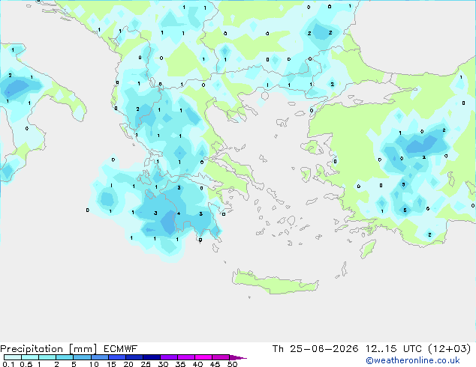The width and height of the screenshot is (476, 367).
Task: Click the 4 mm value on the Peloponnese
Action: (x=179, y=213)
